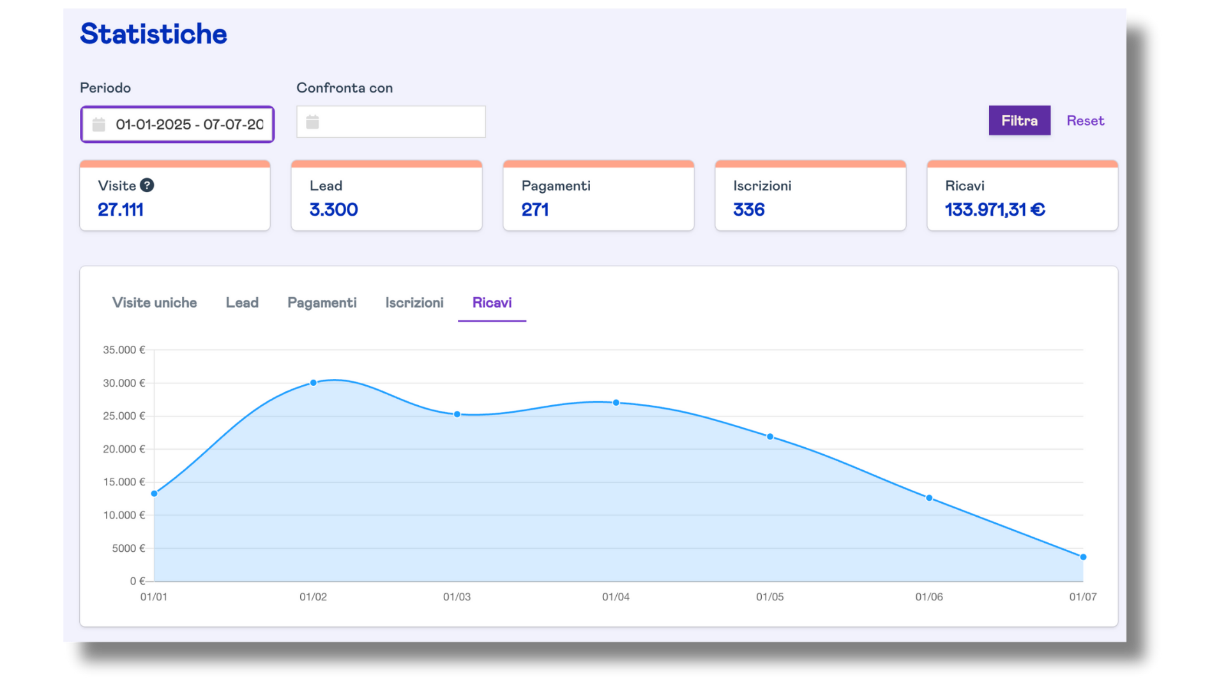This screenshot has width=1226, height=689.
Task: Open the Periodo date range picker
Action: tap(188, 124)
